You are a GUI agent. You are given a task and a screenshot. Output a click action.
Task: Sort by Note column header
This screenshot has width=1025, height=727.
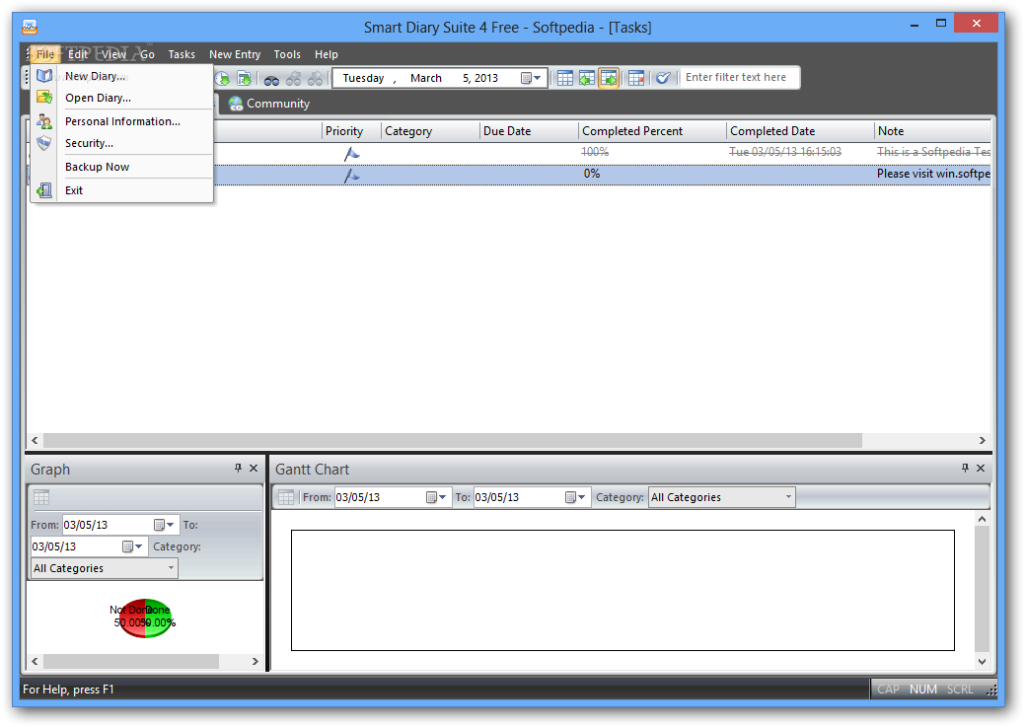click(933, 131)
